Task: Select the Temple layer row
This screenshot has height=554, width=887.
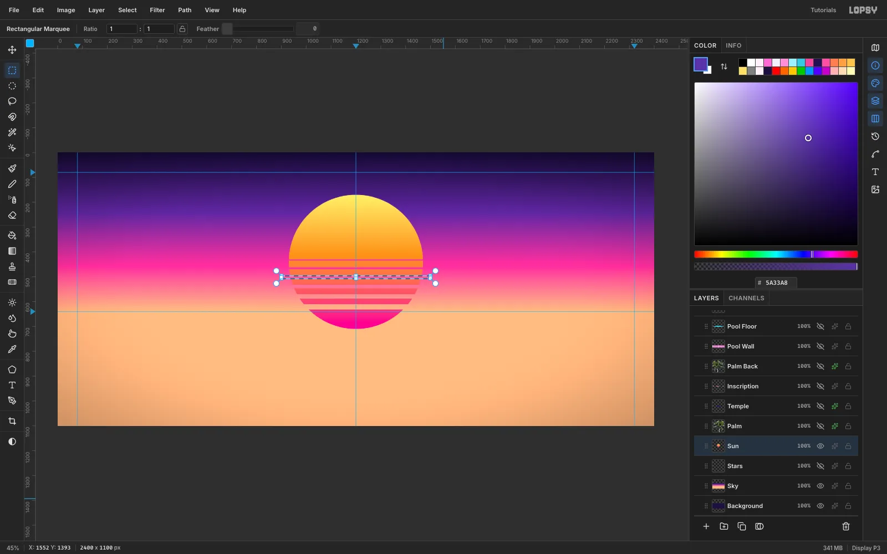Action: pyautogui.click(x=776, y=406)
